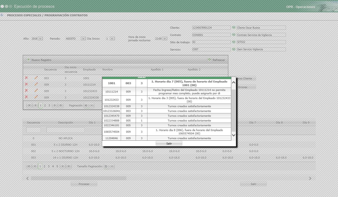
Task: Delete the row for employee 1012324338
Action: coord(26,97)
